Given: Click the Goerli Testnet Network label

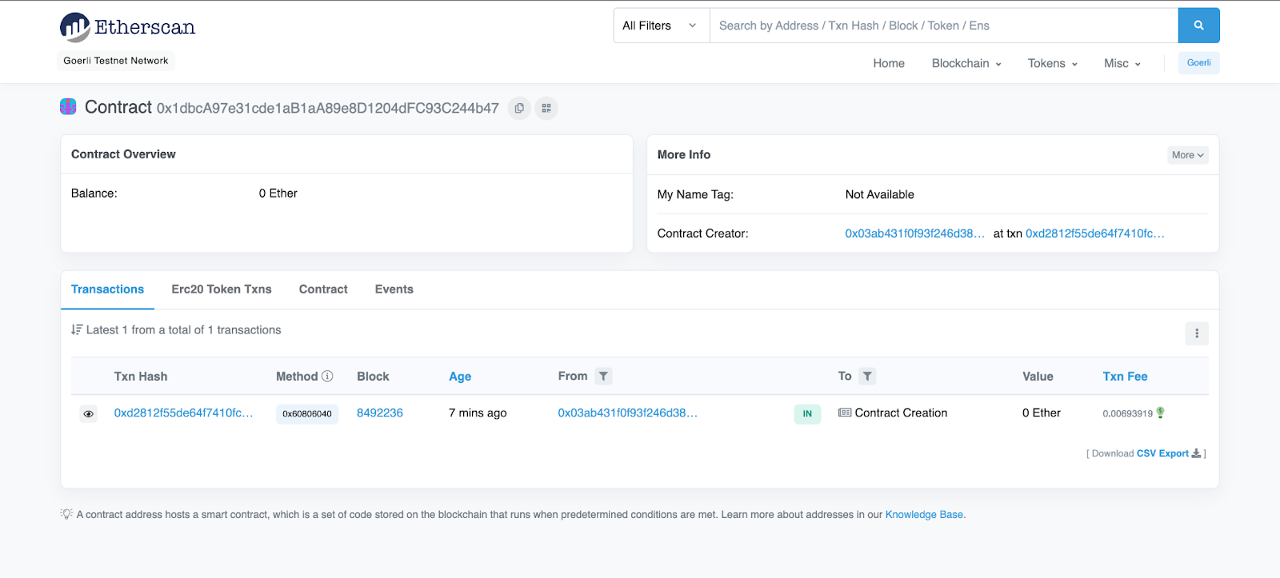Looking at the screenshot, I should tap(116, 61).
